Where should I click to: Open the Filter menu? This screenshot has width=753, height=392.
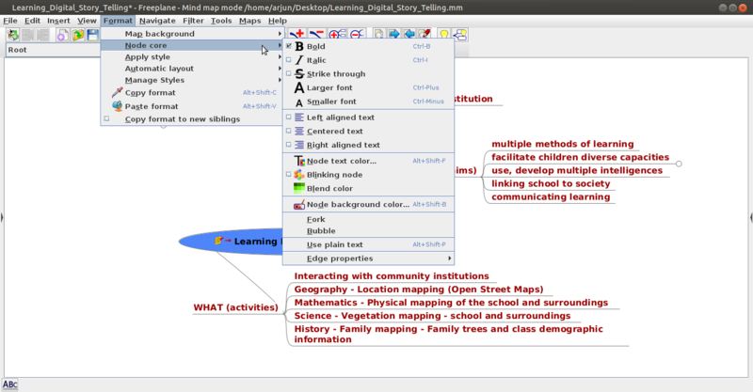tap(193, 21)
